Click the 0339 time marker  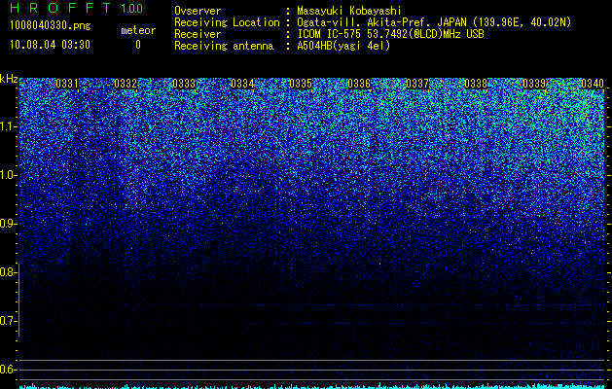(534, 84)
